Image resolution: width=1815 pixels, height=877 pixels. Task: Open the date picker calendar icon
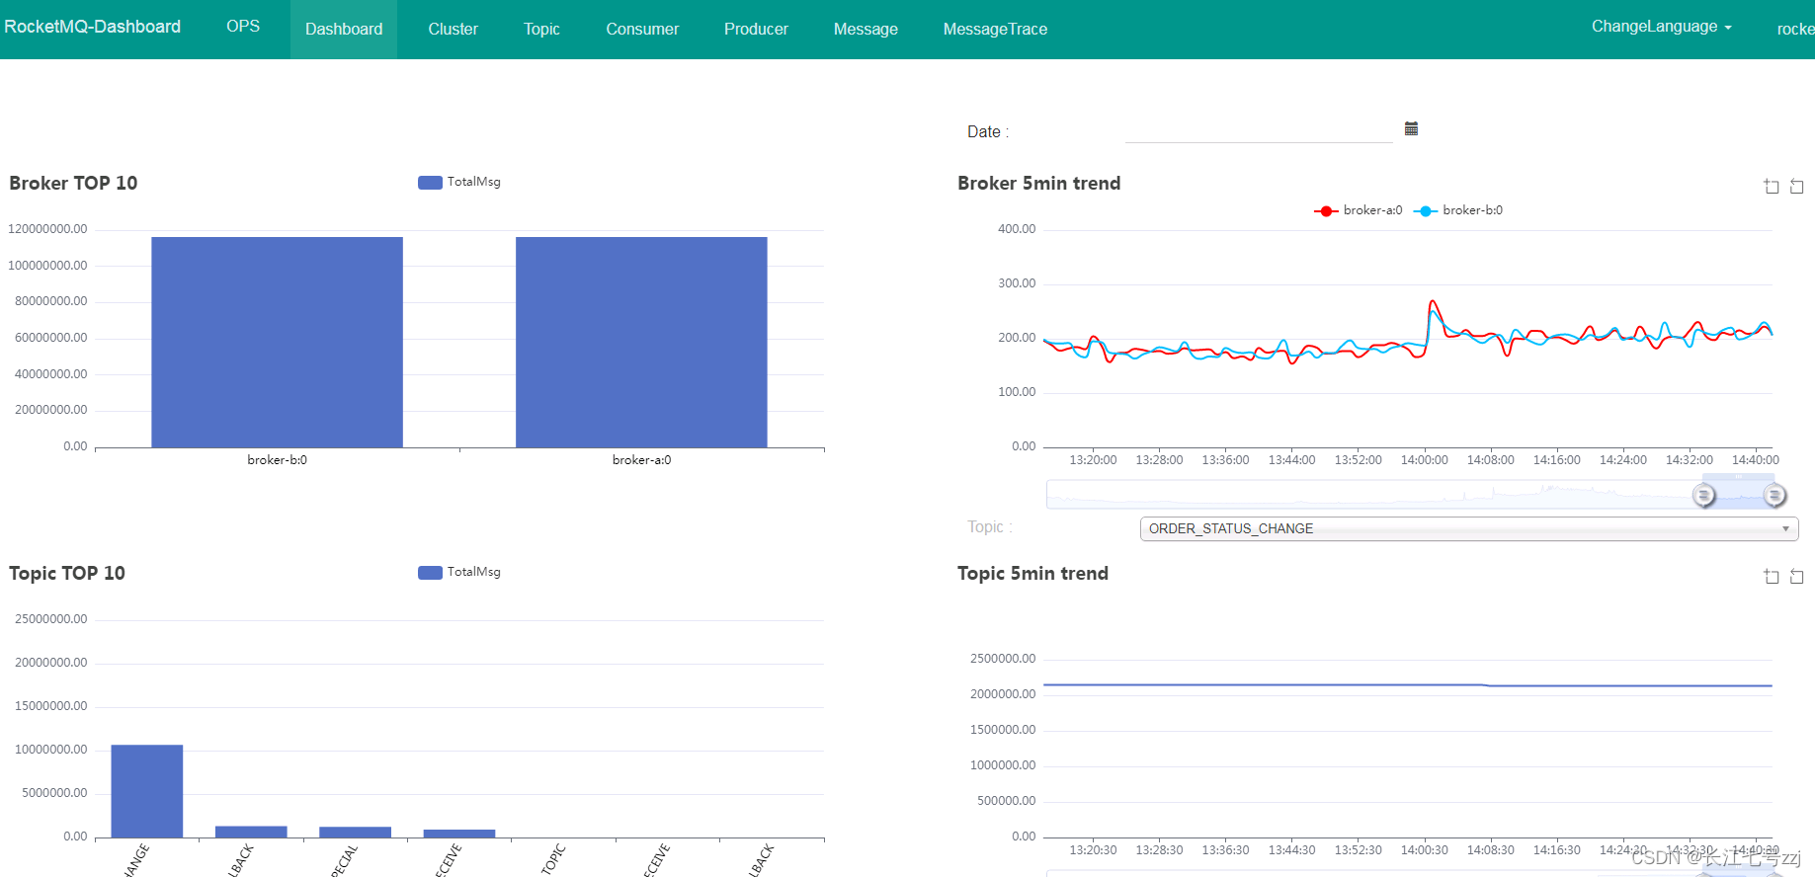[x=1411, y=128]
